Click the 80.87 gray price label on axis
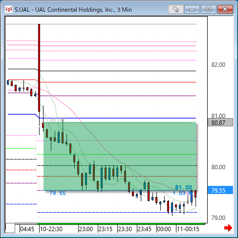The width and height of the screenshot is (238, 238). coord(220,122)
